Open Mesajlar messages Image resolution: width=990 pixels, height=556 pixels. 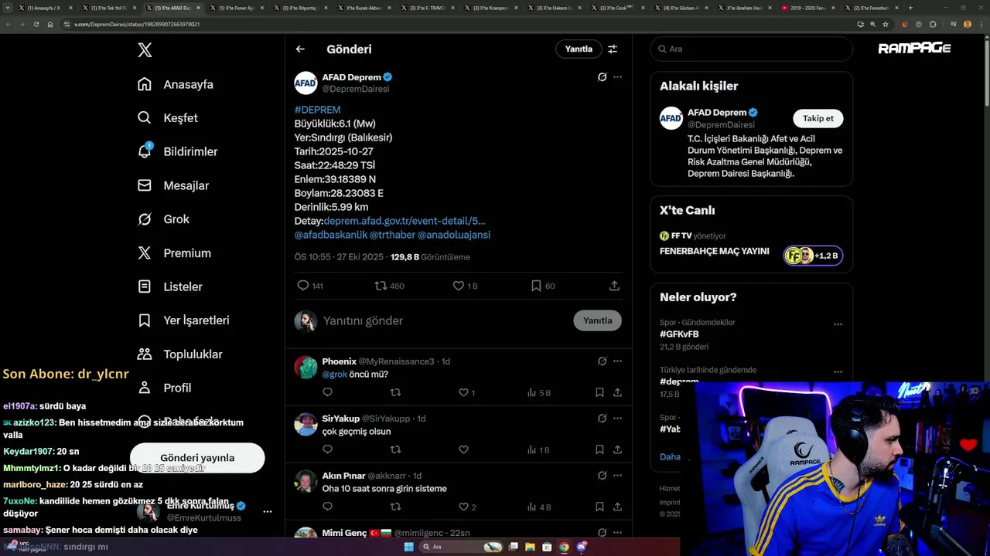[173, 185]
